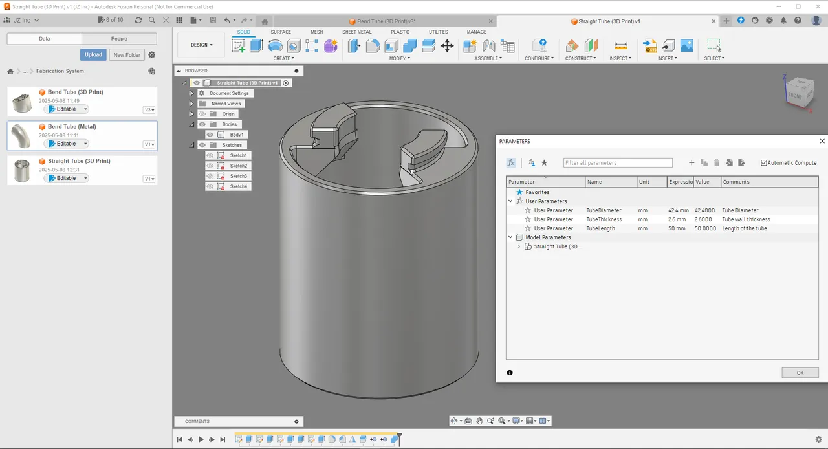Open the notifications bell icon
This screenshot has height=449, width=828.
pos(784,21)
